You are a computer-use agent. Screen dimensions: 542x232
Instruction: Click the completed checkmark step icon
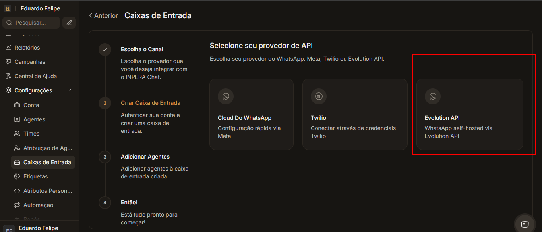105,50
